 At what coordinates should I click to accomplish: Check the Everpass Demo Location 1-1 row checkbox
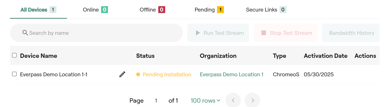(x=14, y=74)
